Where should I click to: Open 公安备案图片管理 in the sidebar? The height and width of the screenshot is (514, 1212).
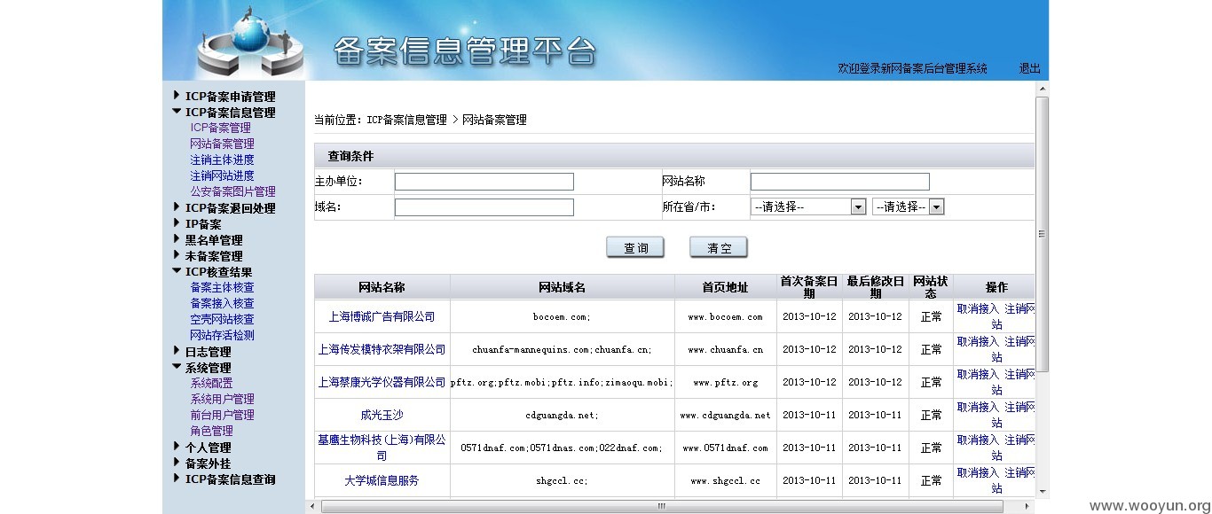pyautogui.click(x=232, y=191)
